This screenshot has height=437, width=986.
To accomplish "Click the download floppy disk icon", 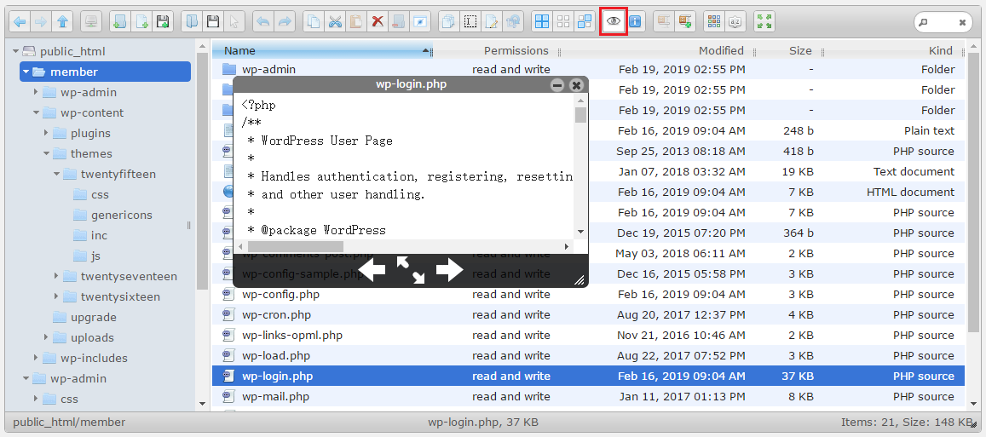I will [213, 21].
